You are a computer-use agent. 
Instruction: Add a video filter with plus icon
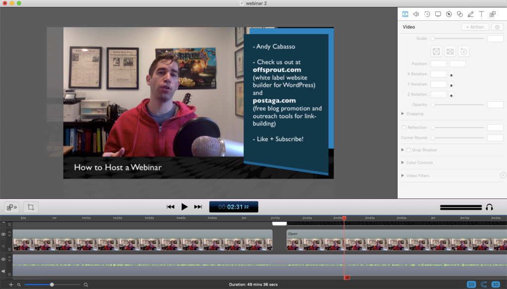[x=503, y=175]
